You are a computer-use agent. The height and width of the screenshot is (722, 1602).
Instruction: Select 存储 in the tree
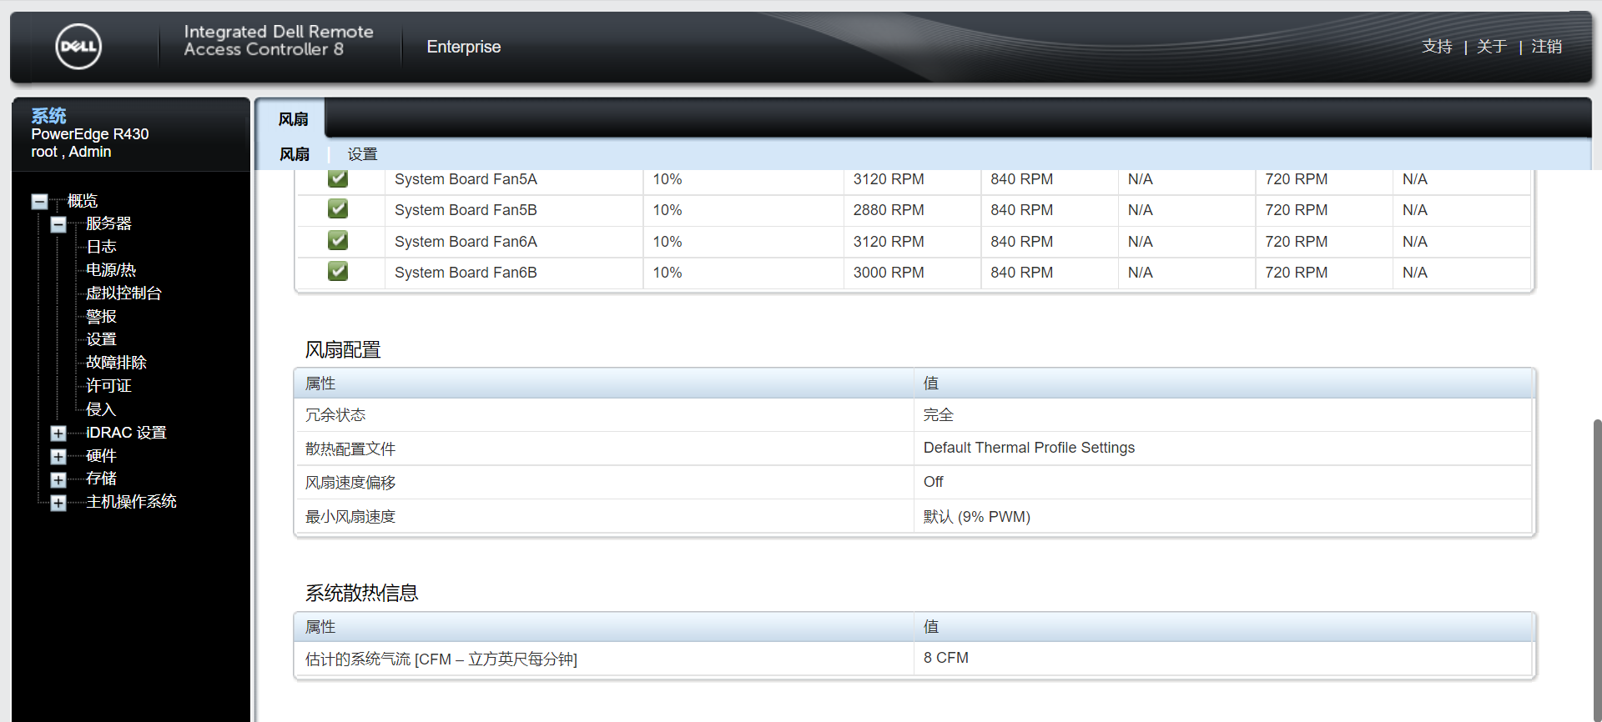coord(101,479)
